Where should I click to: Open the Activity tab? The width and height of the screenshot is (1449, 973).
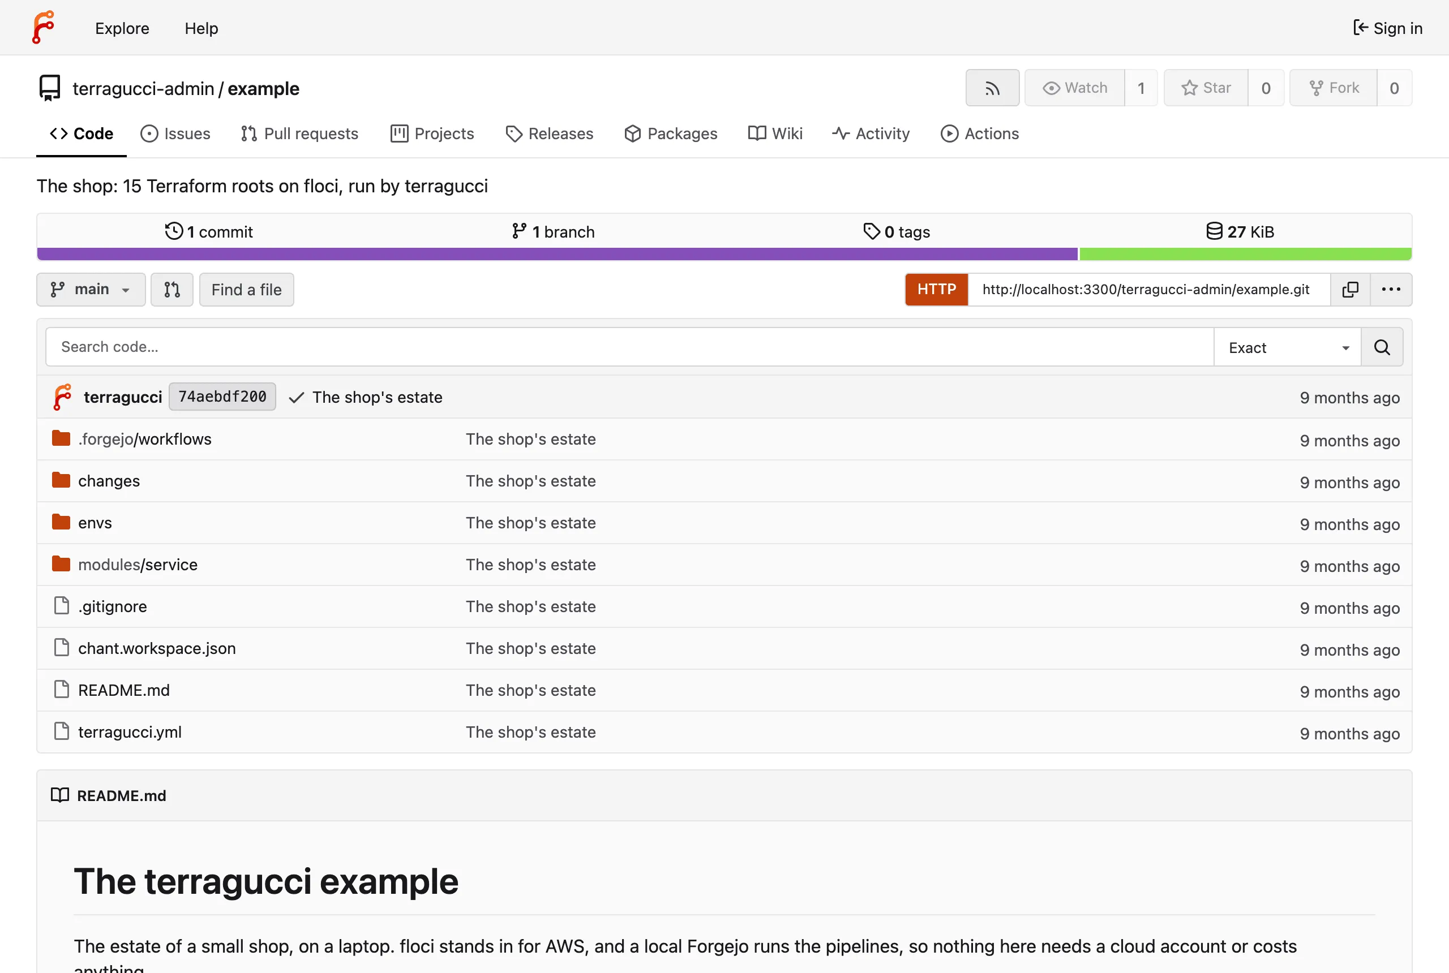(871, 134)
